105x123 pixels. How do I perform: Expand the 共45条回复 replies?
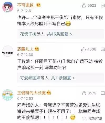[59, 34]
